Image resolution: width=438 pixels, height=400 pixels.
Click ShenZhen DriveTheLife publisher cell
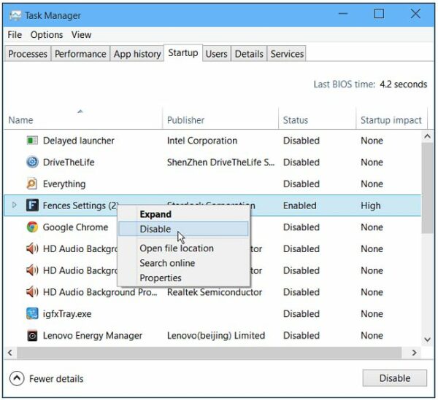click(220, 162)
